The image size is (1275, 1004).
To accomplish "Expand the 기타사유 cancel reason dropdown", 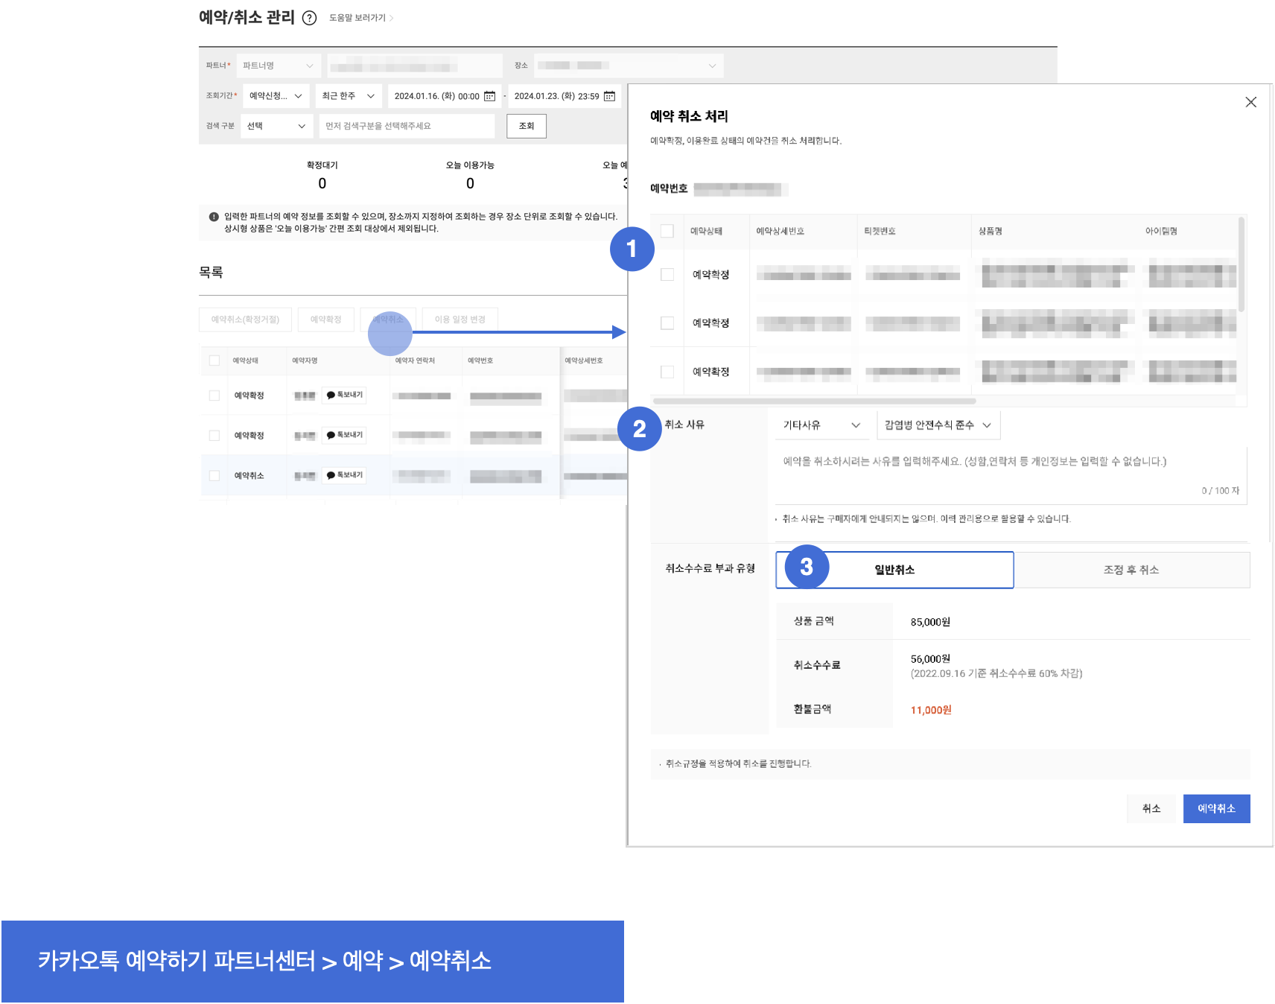I will click(821, 425).
